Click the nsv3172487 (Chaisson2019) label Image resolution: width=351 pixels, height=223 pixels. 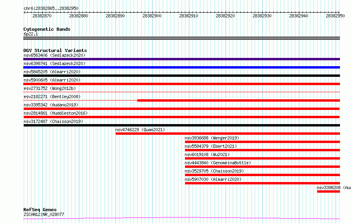tap(53, 121)
